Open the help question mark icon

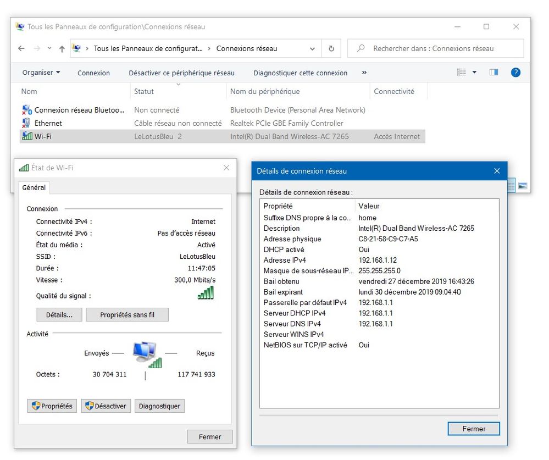pyautogui.click(x=515, y=72)
